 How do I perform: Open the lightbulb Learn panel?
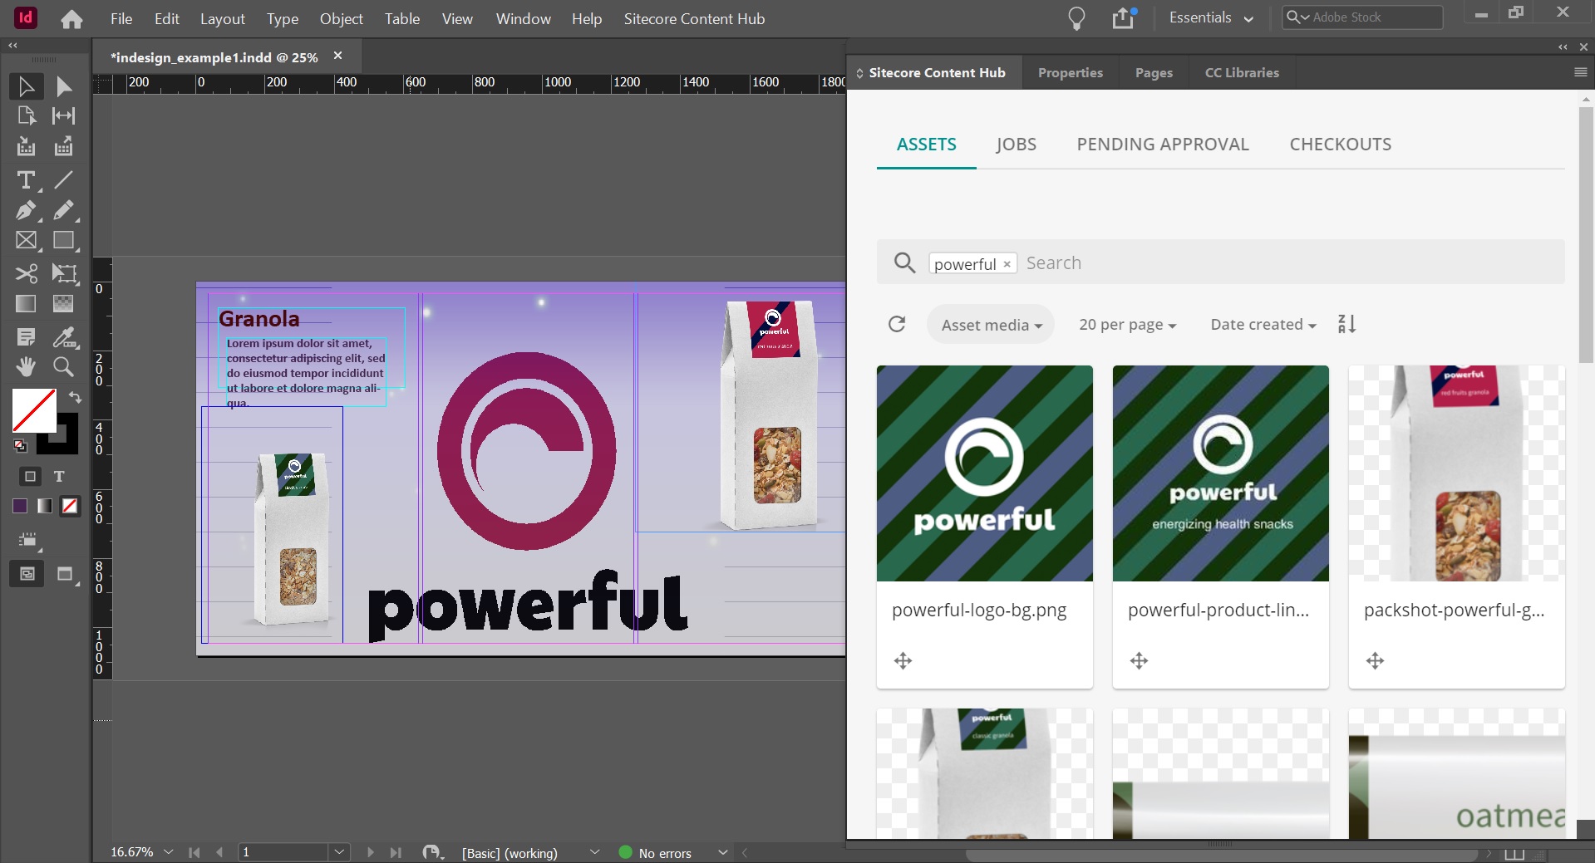(x=1076, y=18)
